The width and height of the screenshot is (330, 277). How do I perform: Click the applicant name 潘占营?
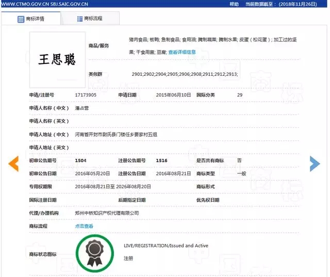pyautogui.click(x=82, y=108)
